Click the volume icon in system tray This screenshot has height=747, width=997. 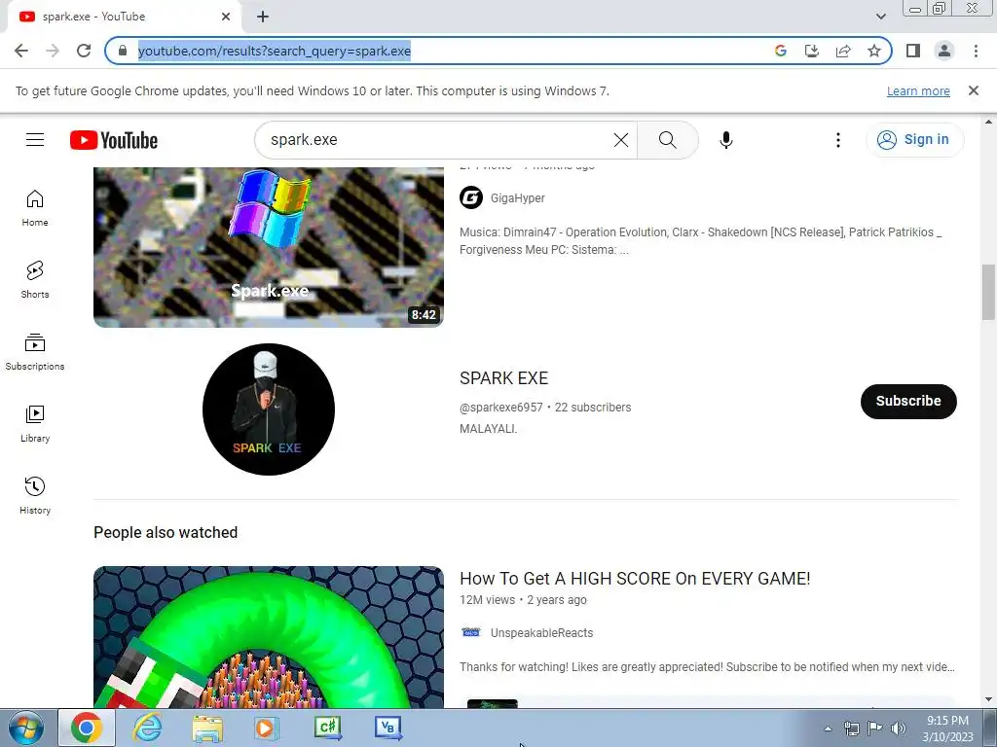(899, 729)
